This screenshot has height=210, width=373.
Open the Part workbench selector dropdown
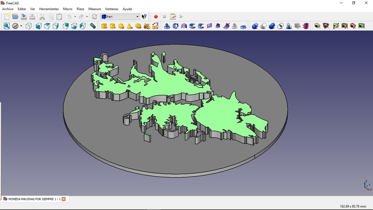pos(120,16)
